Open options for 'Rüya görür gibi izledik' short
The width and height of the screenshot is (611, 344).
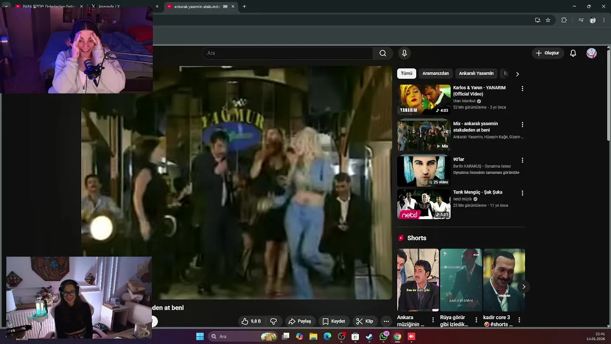pos(476,320)
